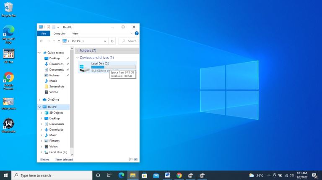Image resolution: width=322 pixels, height=180 pixels.
Task: Collapse the This PC tree node
Action: click(39, 107)
